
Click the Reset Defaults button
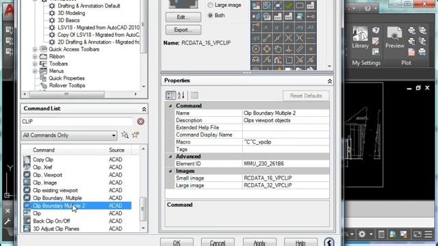(306, 96)
